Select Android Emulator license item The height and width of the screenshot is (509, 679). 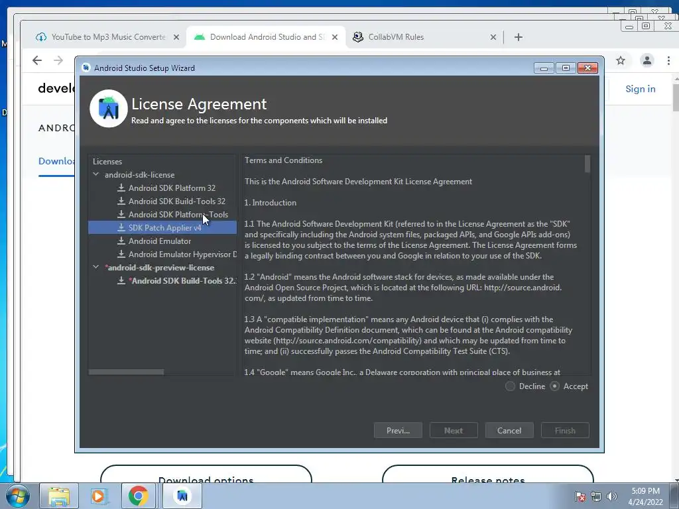[x=160, y=241]
